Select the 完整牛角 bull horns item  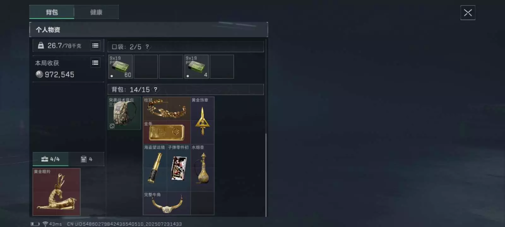(x=167, y=203)
